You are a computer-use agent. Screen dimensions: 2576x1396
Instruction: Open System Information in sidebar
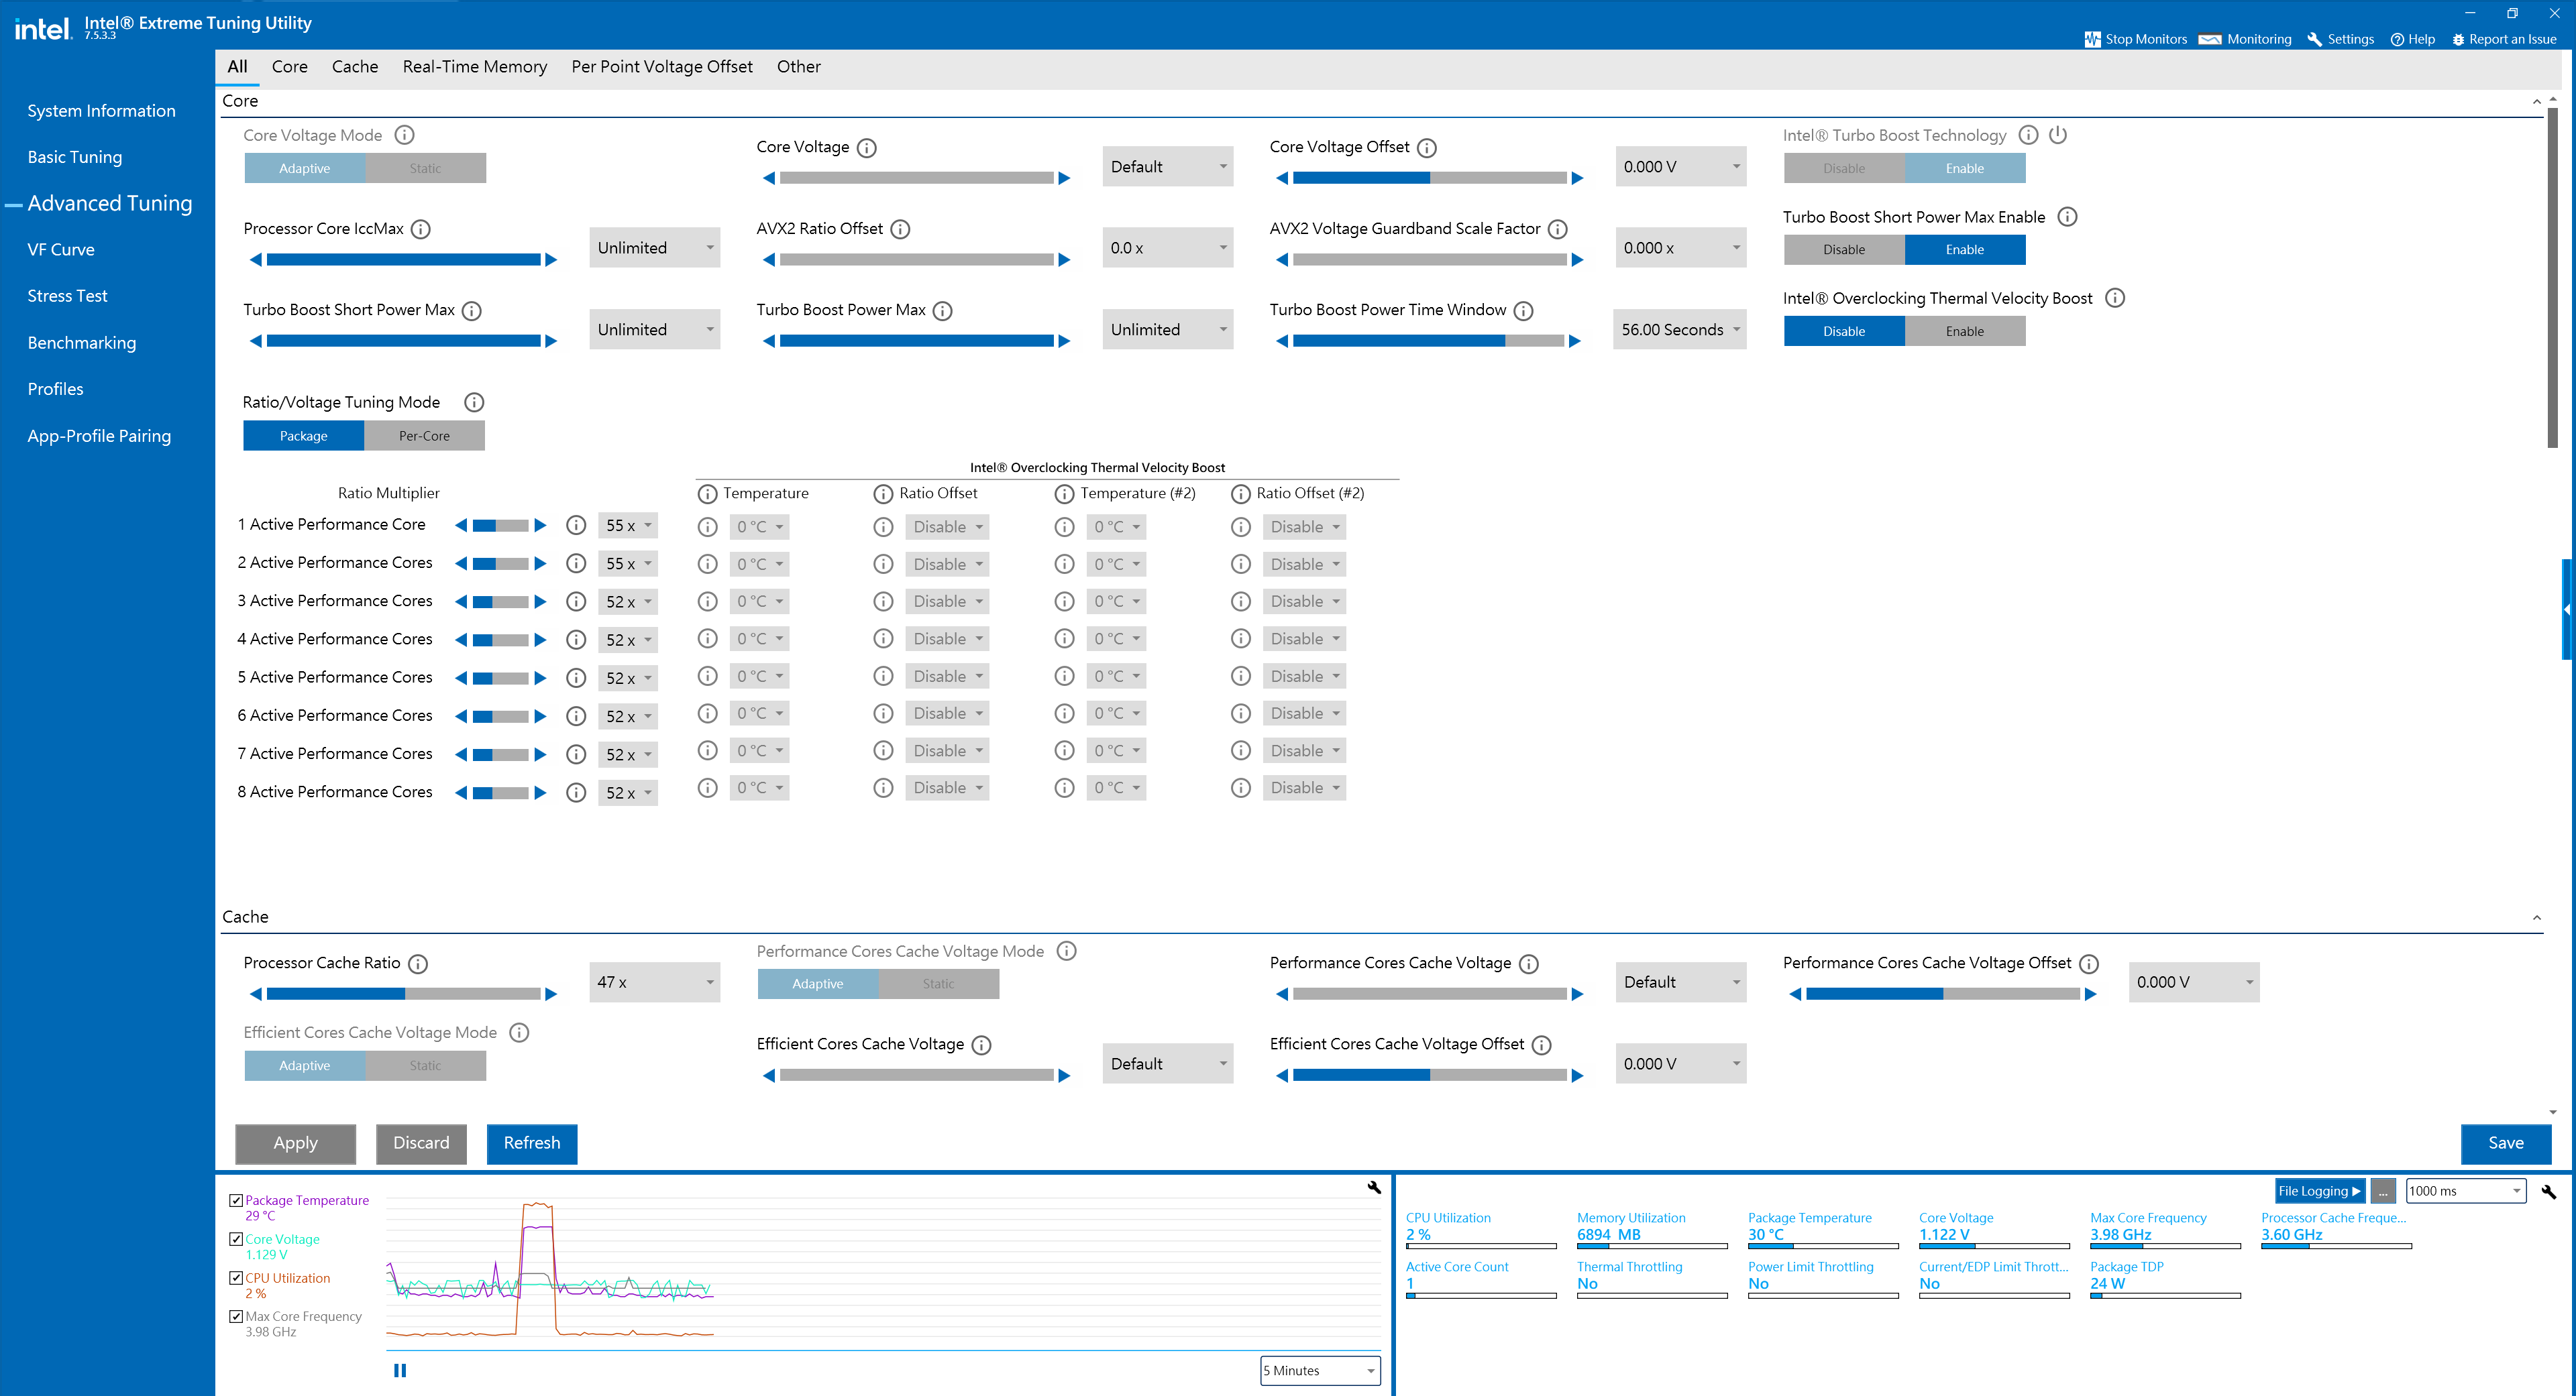pos(101,111)
